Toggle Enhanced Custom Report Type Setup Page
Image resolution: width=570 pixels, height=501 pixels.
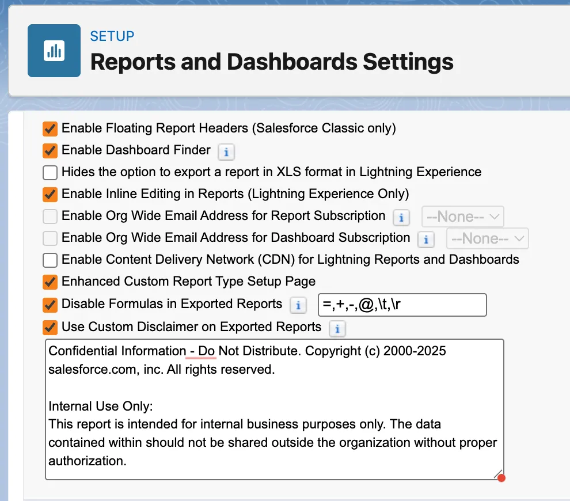(51, 282)
